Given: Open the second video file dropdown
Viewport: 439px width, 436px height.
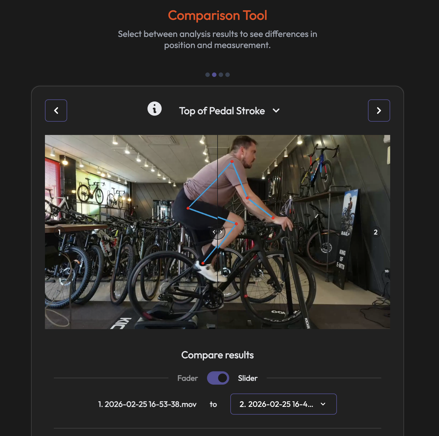Looking at the screenshot, I should pos(283,404).
